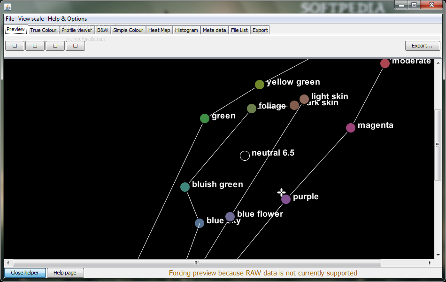This screenshot has width=446, height=282.
Task: Click the horizontal scrollbar left arrow
Action: click(8, 263)
